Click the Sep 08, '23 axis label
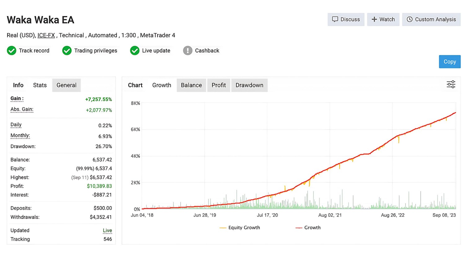This screenshot has width=465, height=259. (444, 215)
